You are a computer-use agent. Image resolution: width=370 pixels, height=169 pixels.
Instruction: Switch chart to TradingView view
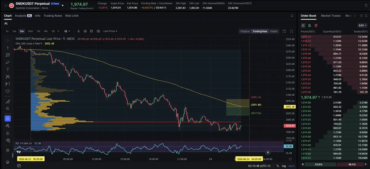[260, 31]
